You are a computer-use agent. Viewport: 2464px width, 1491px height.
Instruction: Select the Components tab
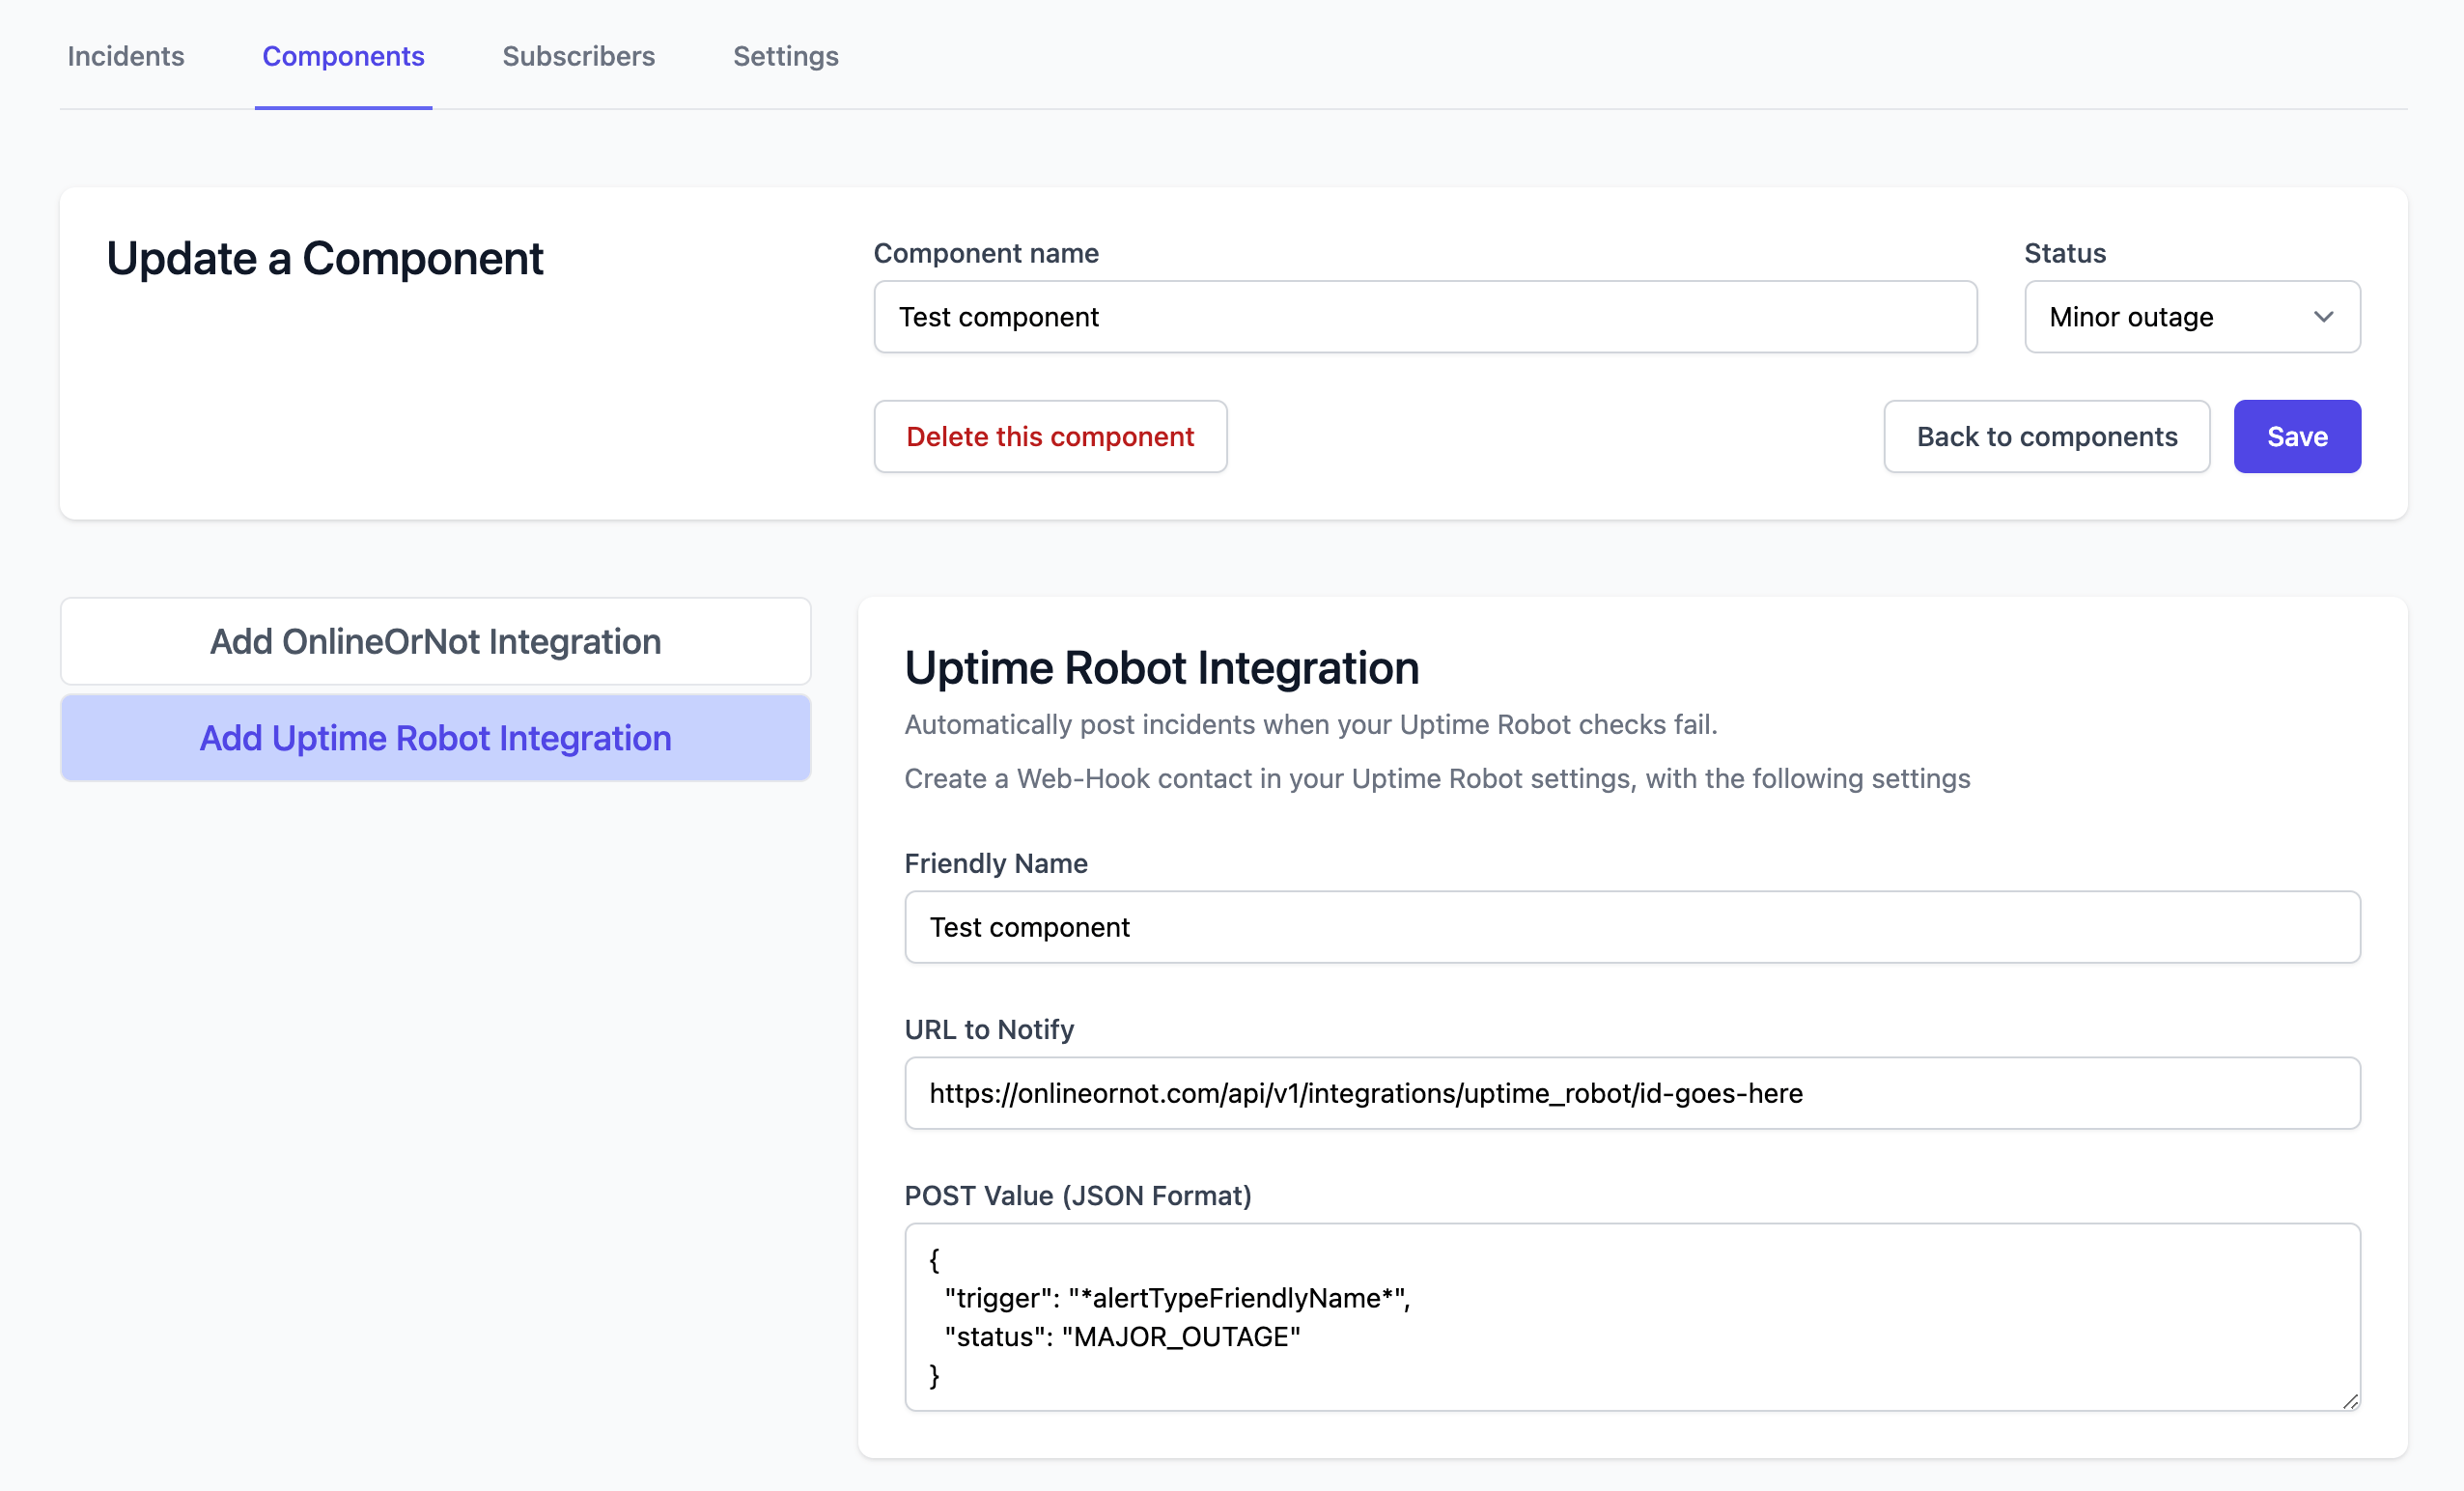(343, 56)
